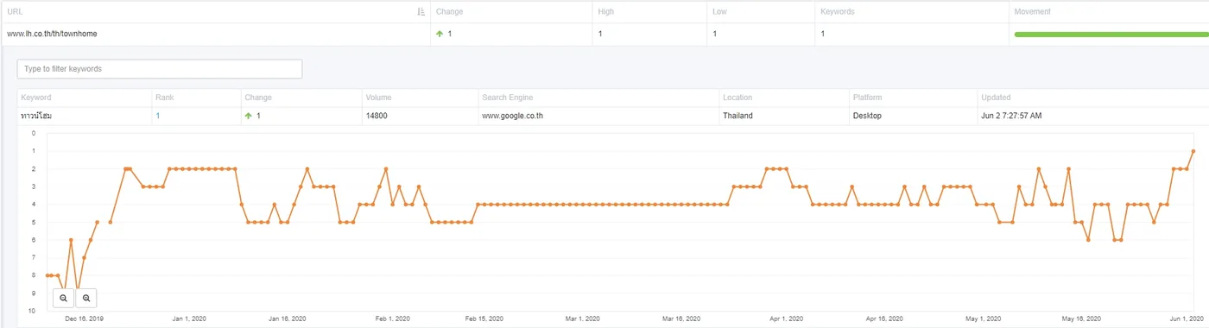Sort URLs by Keywords column header
1209x328 pixels.
point(838,12)
